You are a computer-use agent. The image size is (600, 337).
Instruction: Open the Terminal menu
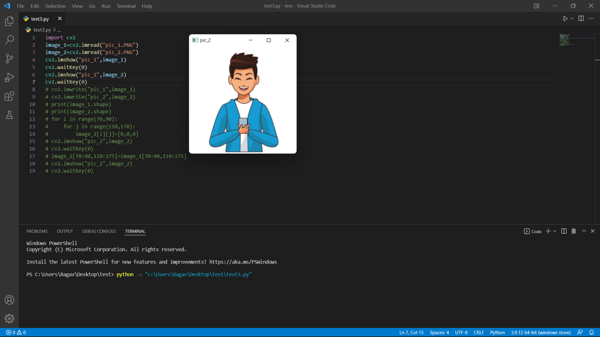126,6
